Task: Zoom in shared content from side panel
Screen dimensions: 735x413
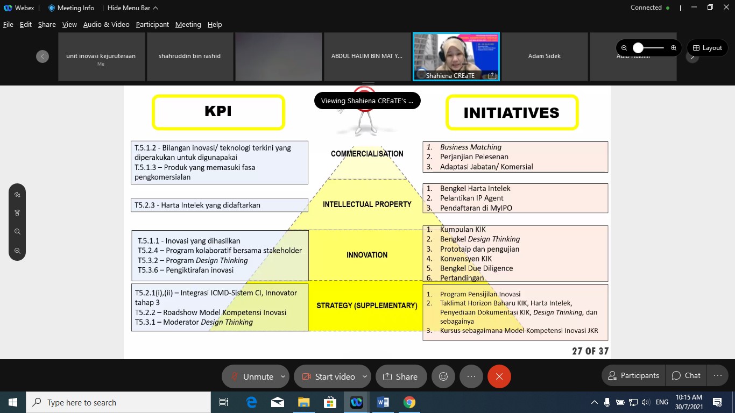Action: (17, 232)
